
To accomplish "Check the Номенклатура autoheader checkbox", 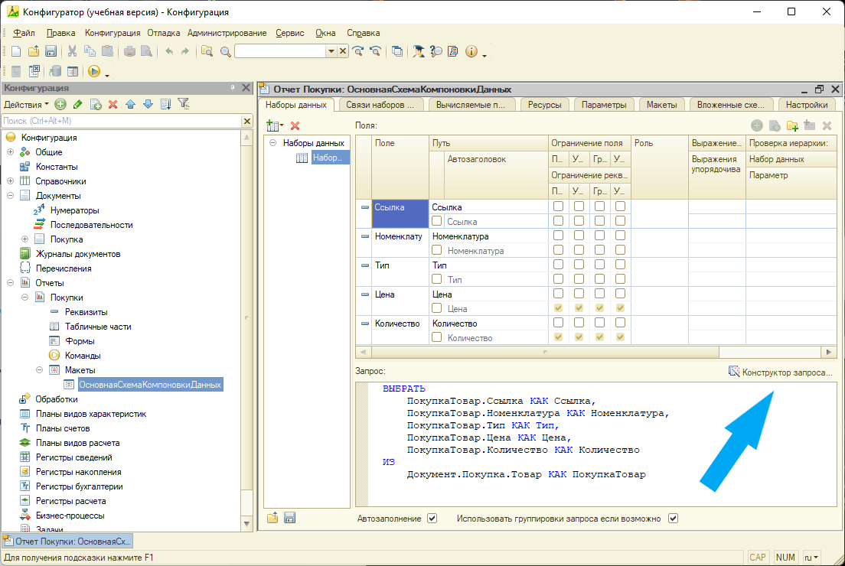I will pos(436,250).
